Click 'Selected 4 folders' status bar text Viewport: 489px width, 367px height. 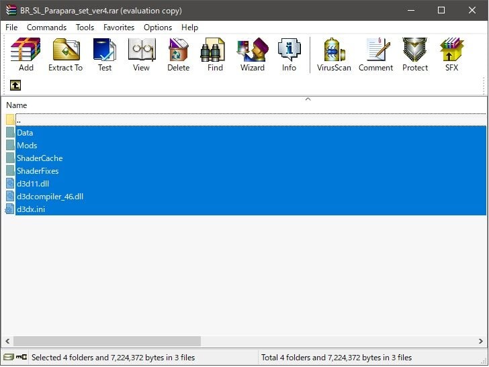113,358
